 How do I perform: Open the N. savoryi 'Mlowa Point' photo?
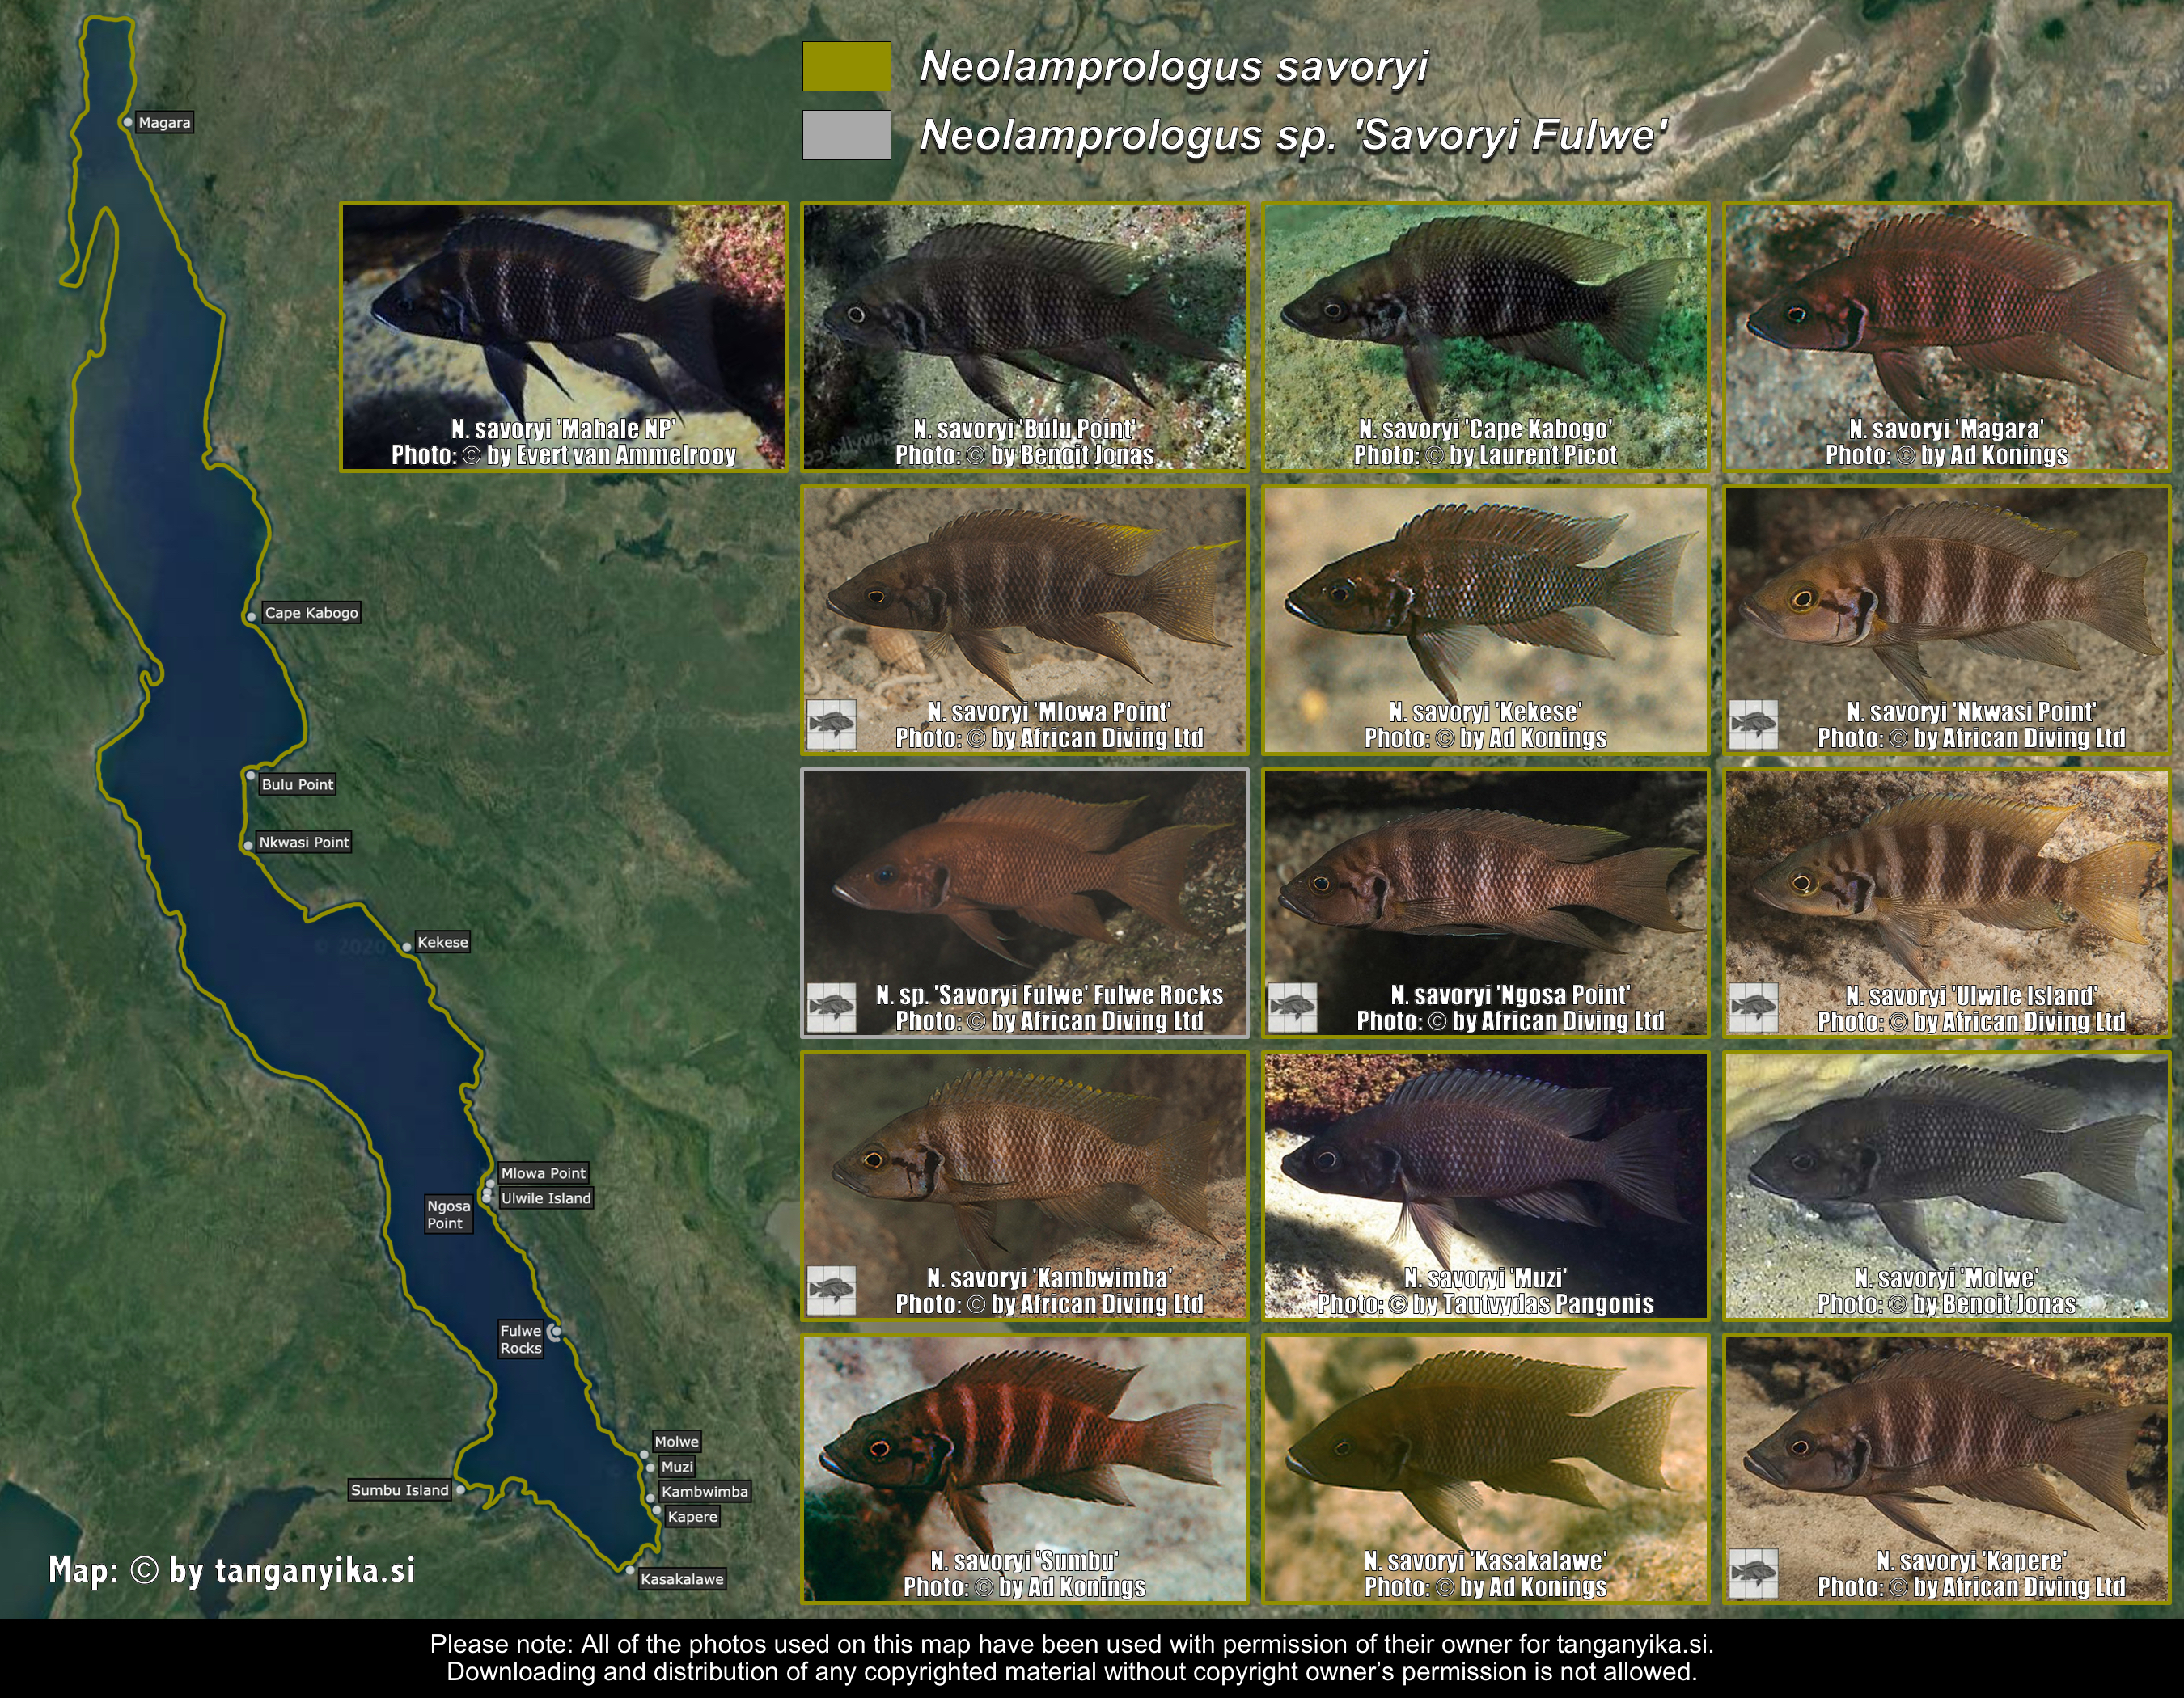point(1024,619)
